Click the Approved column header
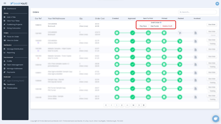 tap(132, 18)
